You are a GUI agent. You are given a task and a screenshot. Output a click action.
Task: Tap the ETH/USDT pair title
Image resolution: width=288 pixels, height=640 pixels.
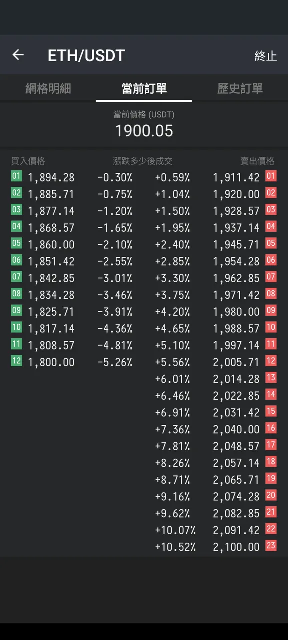point(86,55)
